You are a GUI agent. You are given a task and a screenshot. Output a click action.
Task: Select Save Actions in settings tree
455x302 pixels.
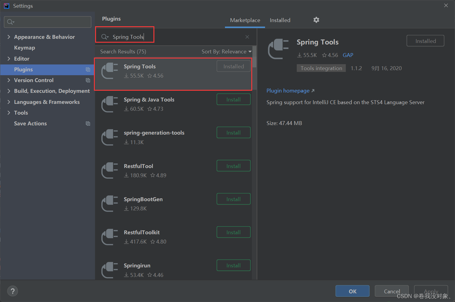(30, 124)
